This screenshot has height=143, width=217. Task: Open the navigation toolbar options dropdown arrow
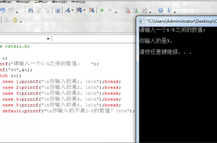(116, 12)
